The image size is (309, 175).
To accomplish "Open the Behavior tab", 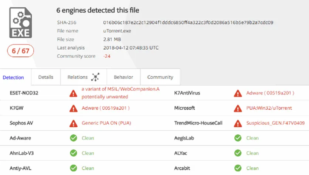I will (123, 77).
